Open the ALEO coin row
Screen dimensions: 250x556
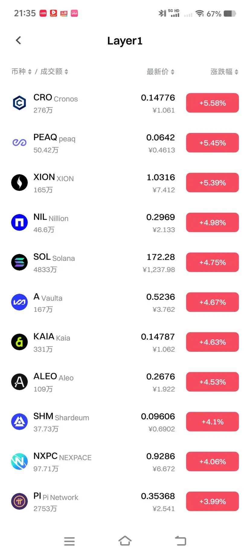[x=125, y=382]
